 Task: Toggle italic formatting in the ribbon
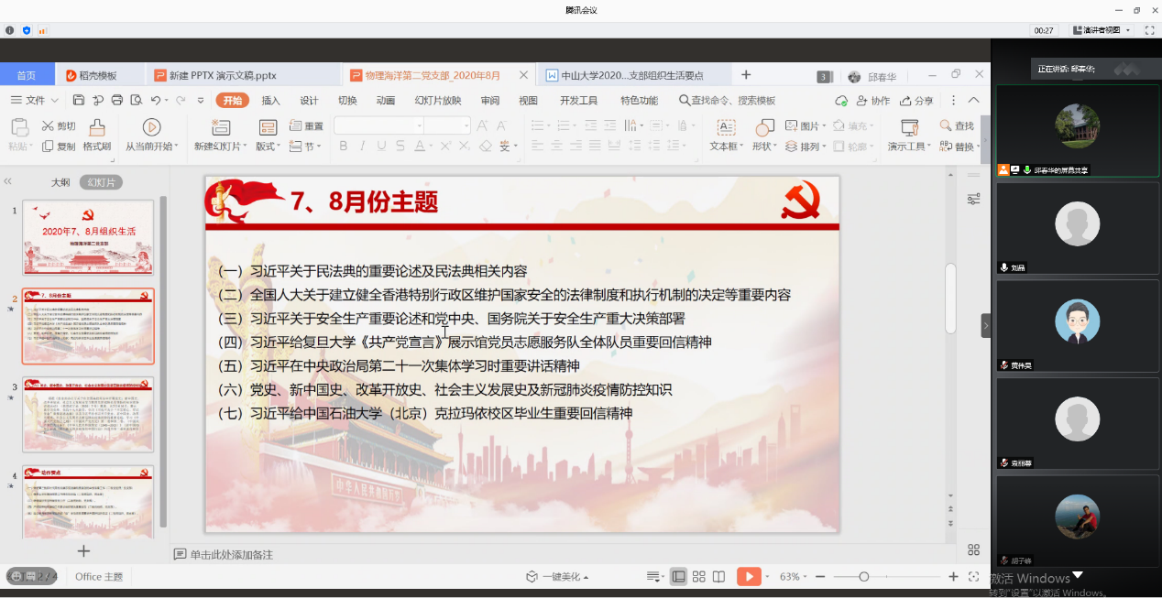[x=363, y=146]
